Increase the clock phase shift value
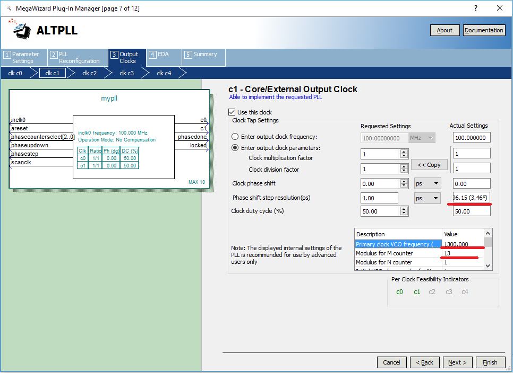 [x=404, y=181]
